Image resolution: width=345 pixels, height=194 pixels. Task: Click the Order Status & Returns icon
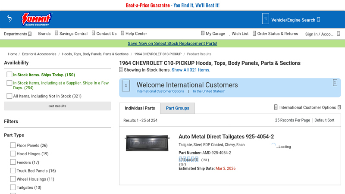(254, 33)
